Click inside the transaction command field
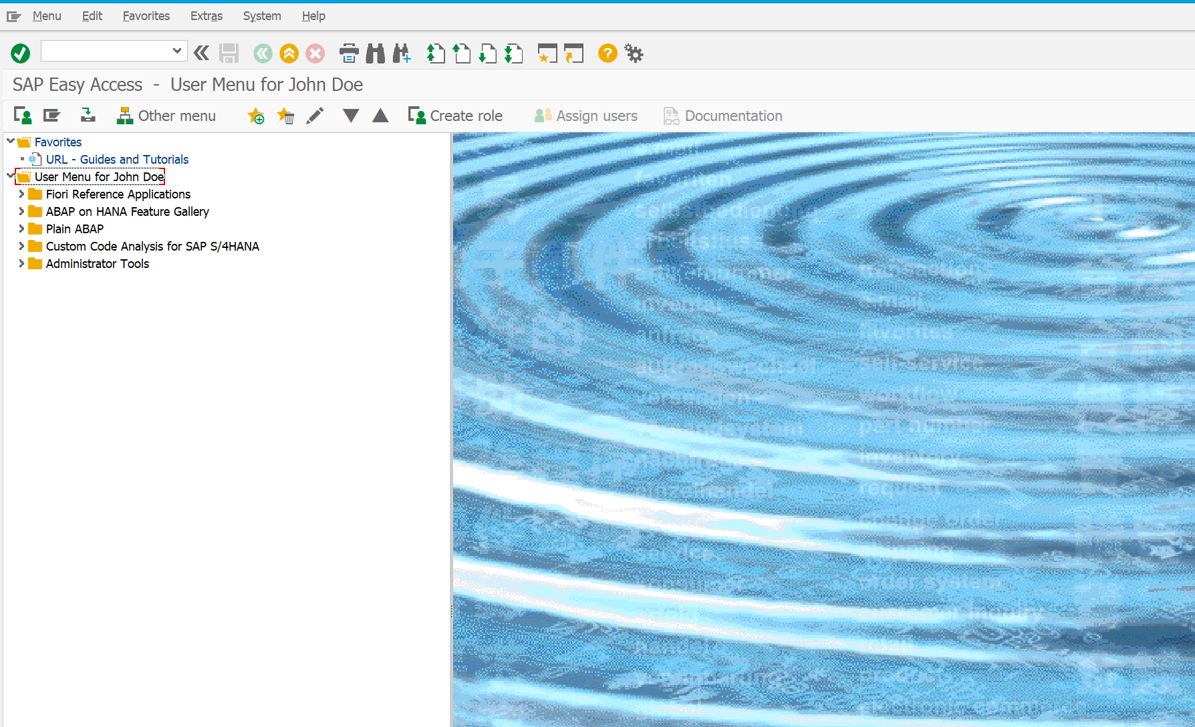This screenshot has width=1195, height=727. point(106,51)
